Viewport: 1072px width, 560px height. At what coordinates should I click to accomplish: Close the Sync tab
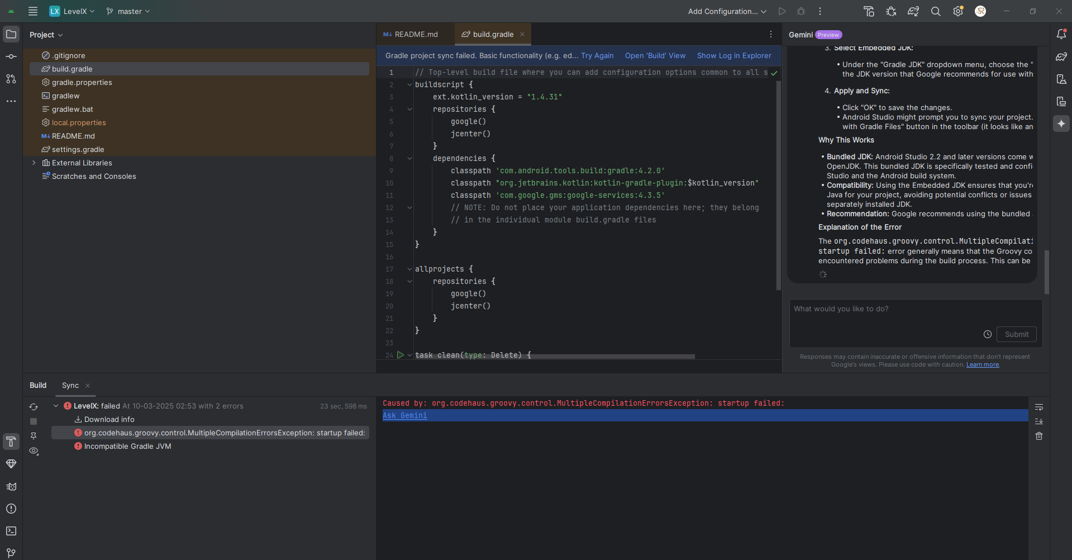[x=88, y=386]
